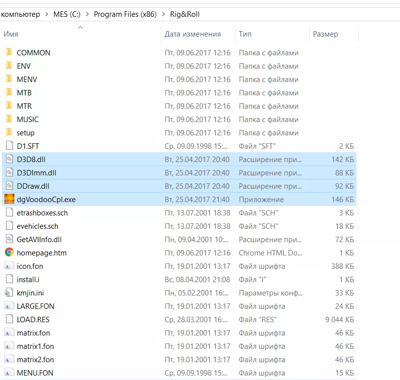Select the GetAVIInfo.dll file name
This screenshot has height=380, width=400.
click(x=39, y=239)
